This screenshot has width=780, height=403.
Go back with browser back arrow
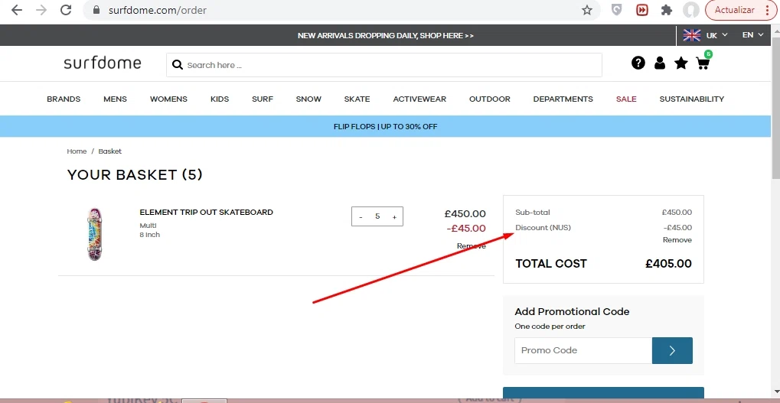16,10
